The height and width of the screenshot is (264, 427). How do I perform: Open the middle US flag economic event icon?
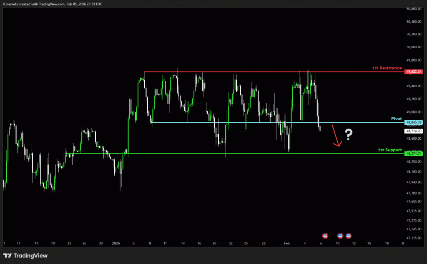click(340, 236)
